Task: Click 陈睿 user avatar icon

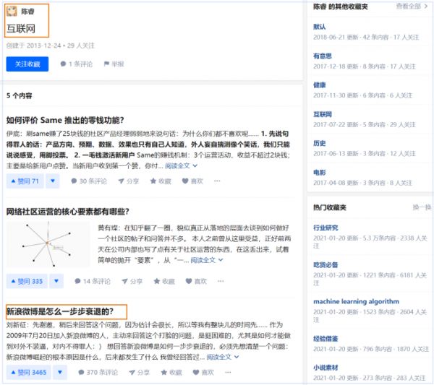Action: (13, 12)
